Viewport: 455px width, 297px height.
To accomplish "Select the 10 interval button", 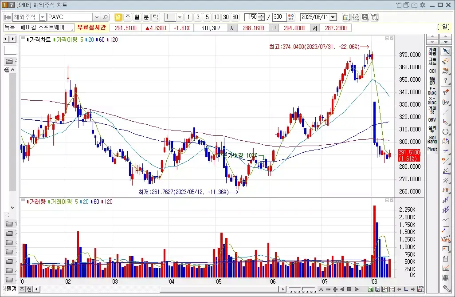I will [216, 17].
